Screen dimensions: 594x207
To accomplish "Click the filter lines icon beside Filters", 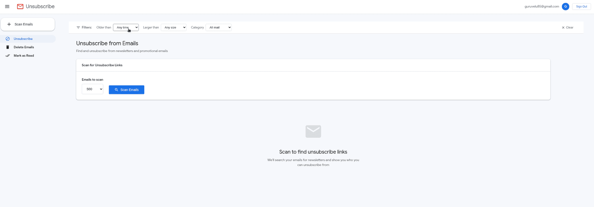I will [78, 28].
